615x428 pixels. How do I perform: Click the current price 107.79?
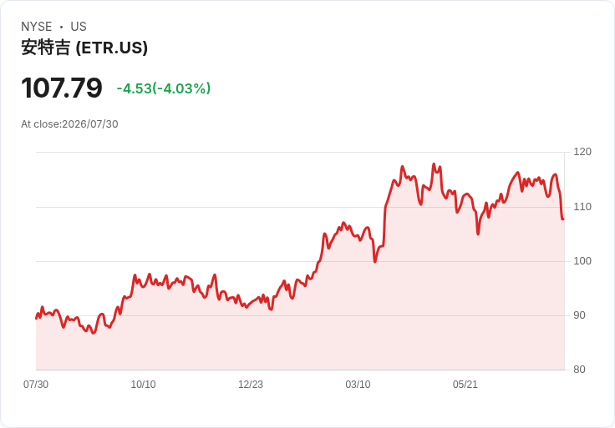(62, 88)
